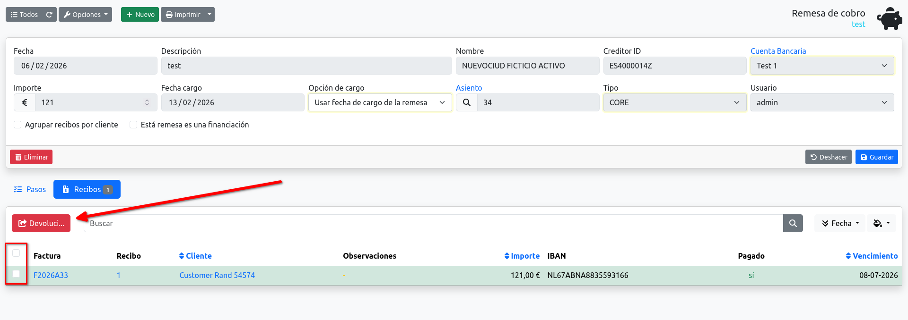
Task: Click the Buscar search box
Action: click(433, 223)
